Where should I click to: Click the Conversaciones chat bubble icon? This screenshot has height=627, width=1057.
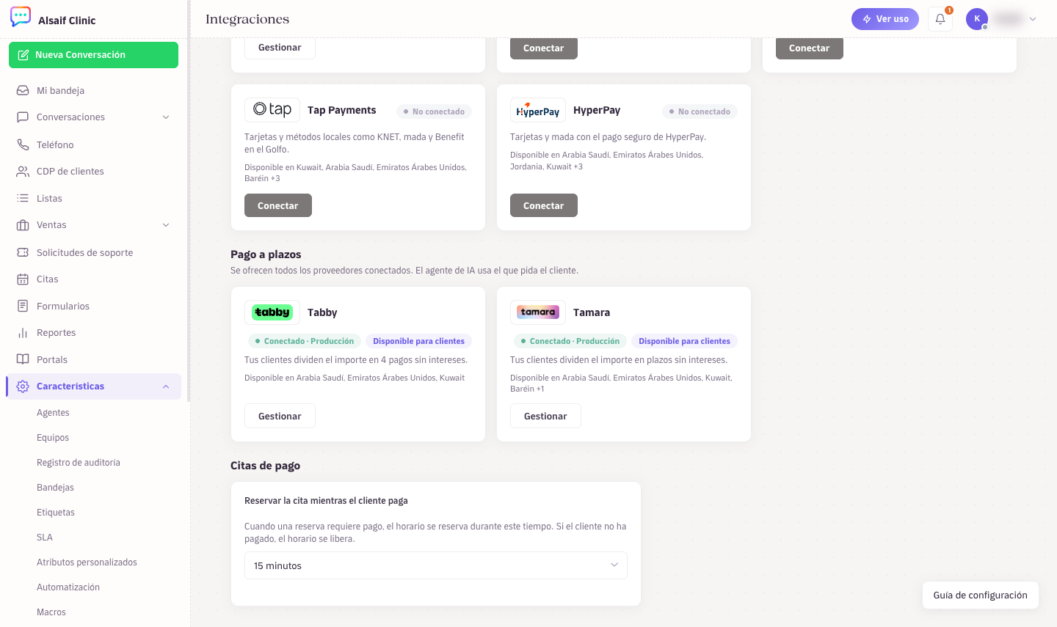[23, 117]
